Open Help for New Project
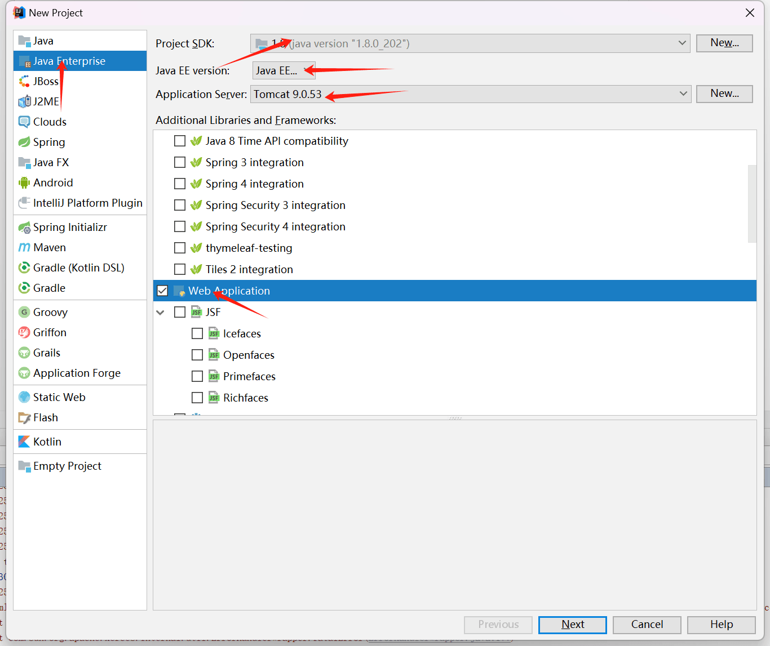This screenshot has width=770, height=646. click(722, 625)
